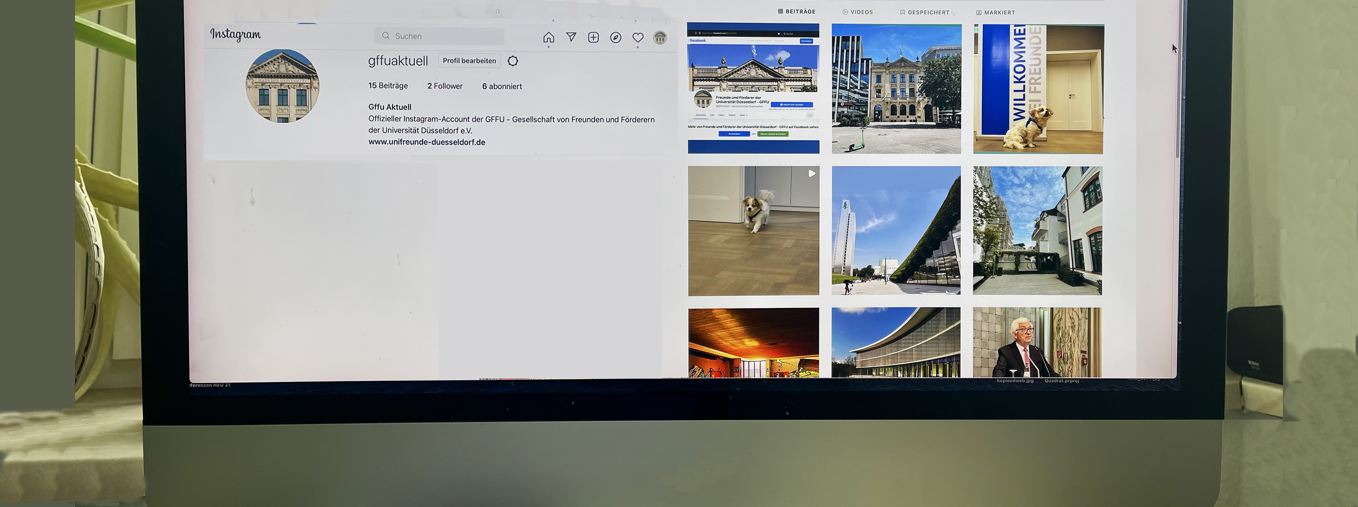Click the Instagram logo
Viewport: 1358px width, 507px height.
(x=235, y=35)
